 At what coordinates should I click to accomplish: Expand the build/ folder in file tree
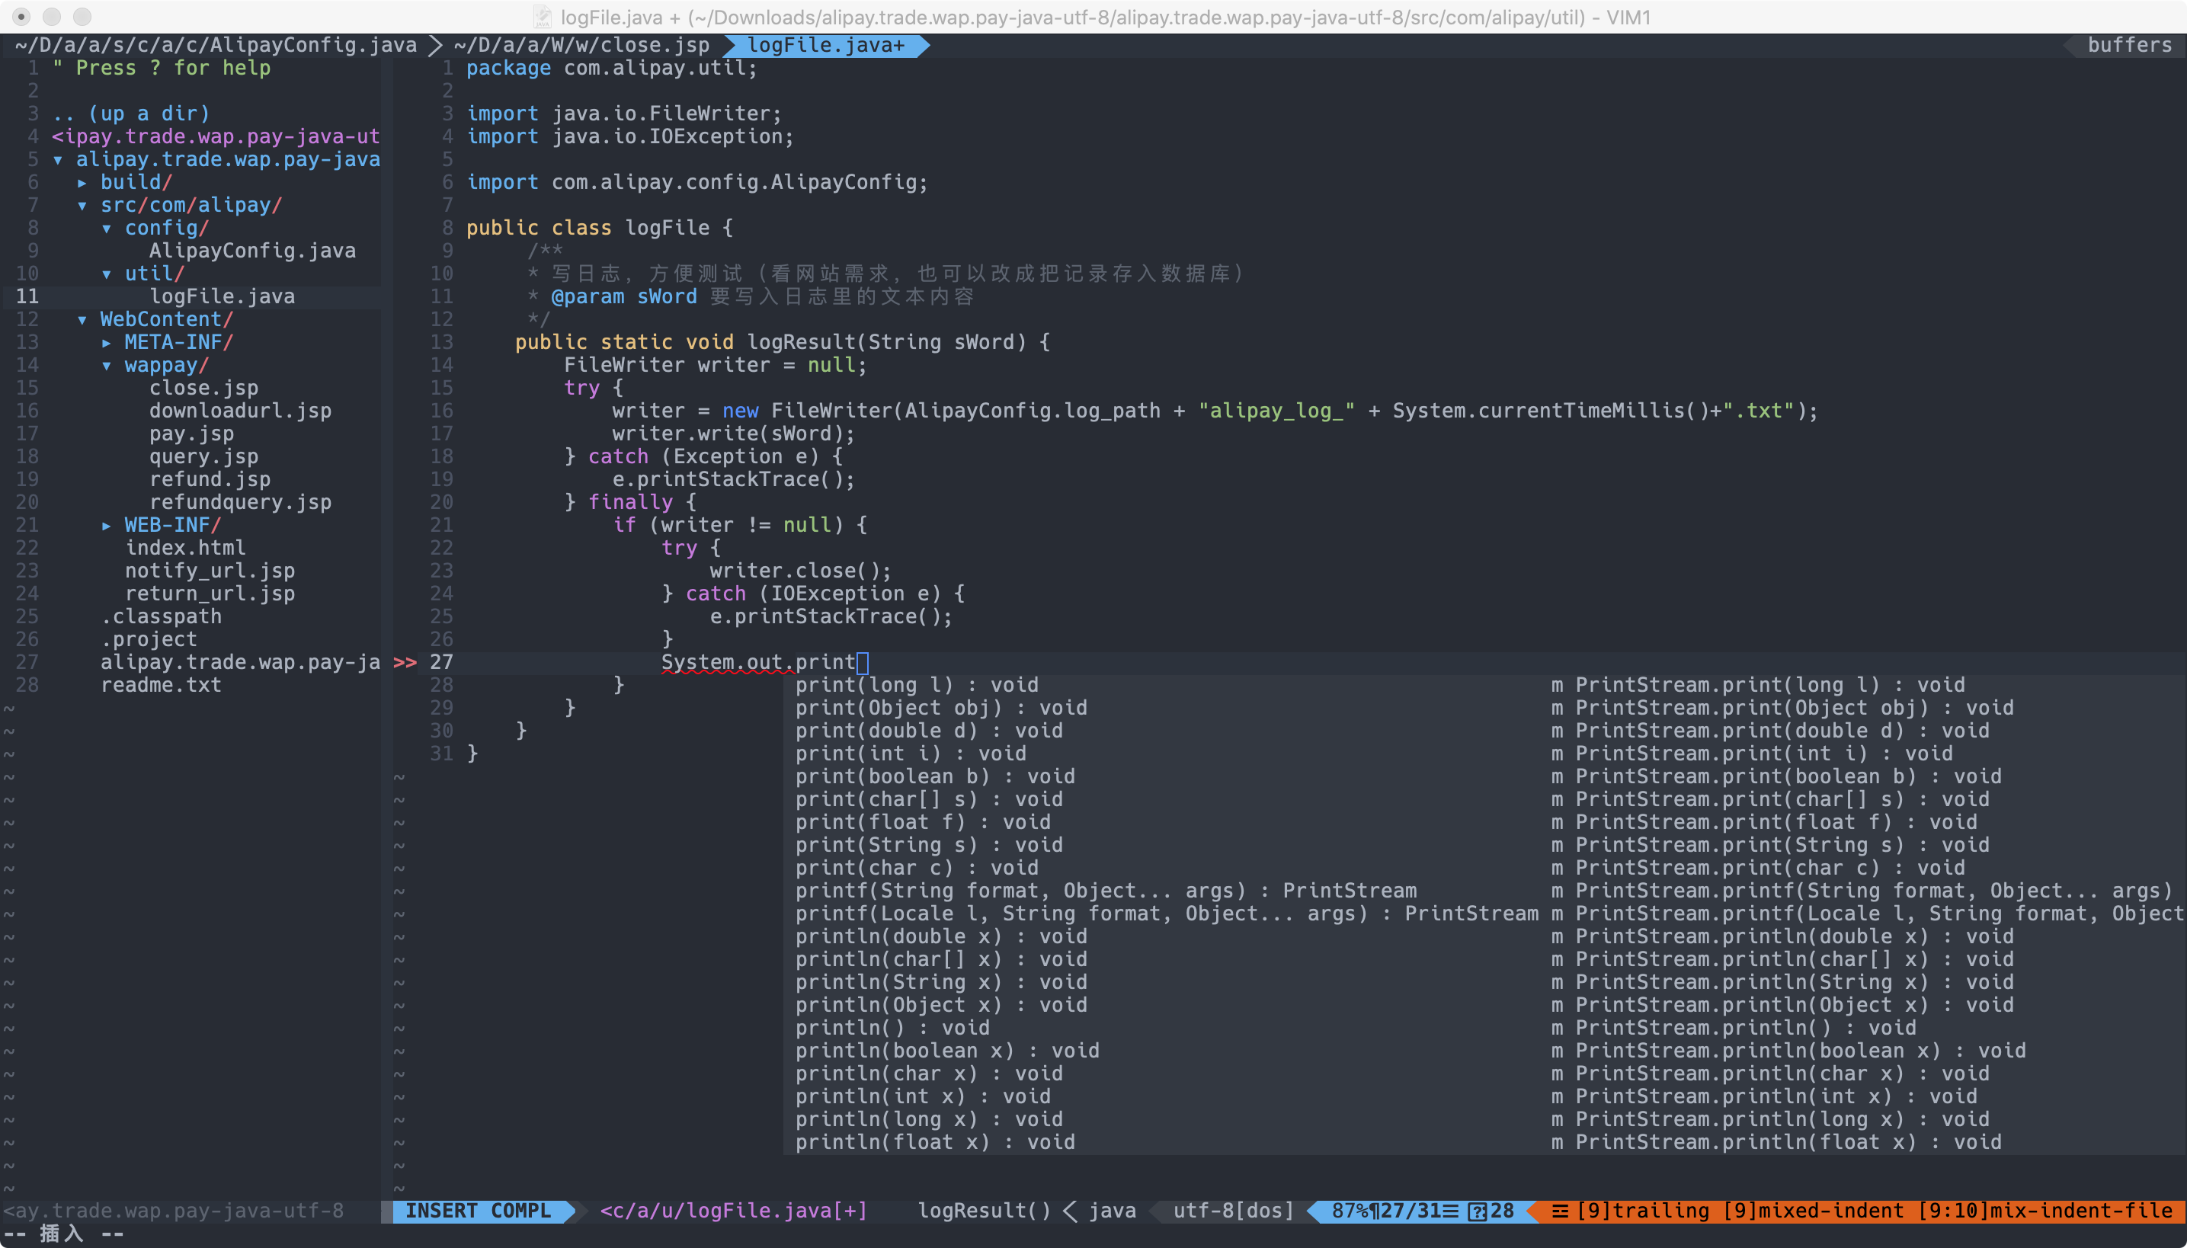tap(82, 183)
